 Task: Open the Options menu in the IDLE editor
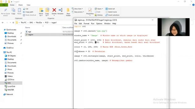(99, 24)
